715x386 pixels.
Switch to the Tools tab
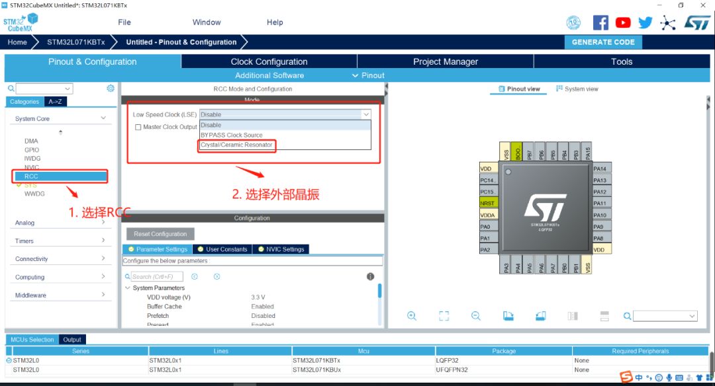coord(622,61)
